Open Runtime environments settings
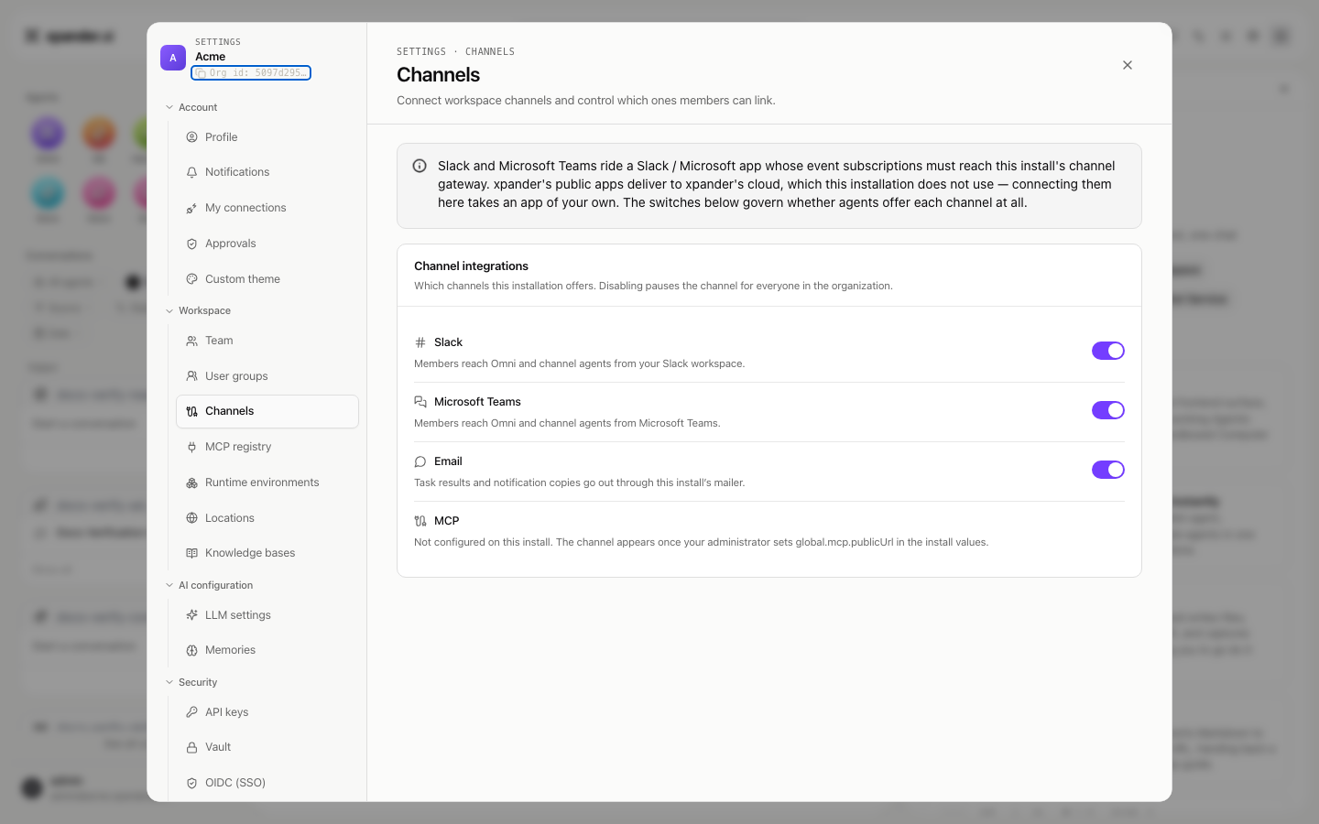 tap(267, 482)
